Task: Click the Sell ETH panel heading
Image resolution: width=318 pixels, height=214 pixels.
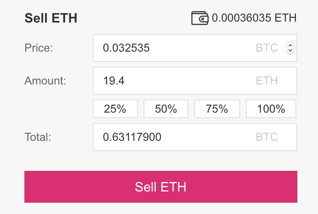Action: 51,19
